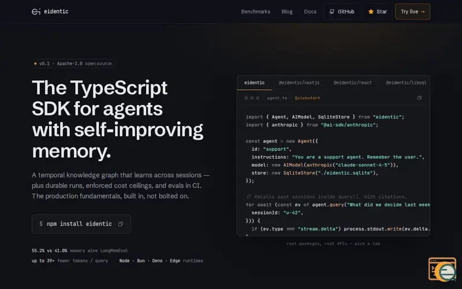Open the eidentic home link text
This screenshot has width=462, height=289.
(x=56, y=12)
